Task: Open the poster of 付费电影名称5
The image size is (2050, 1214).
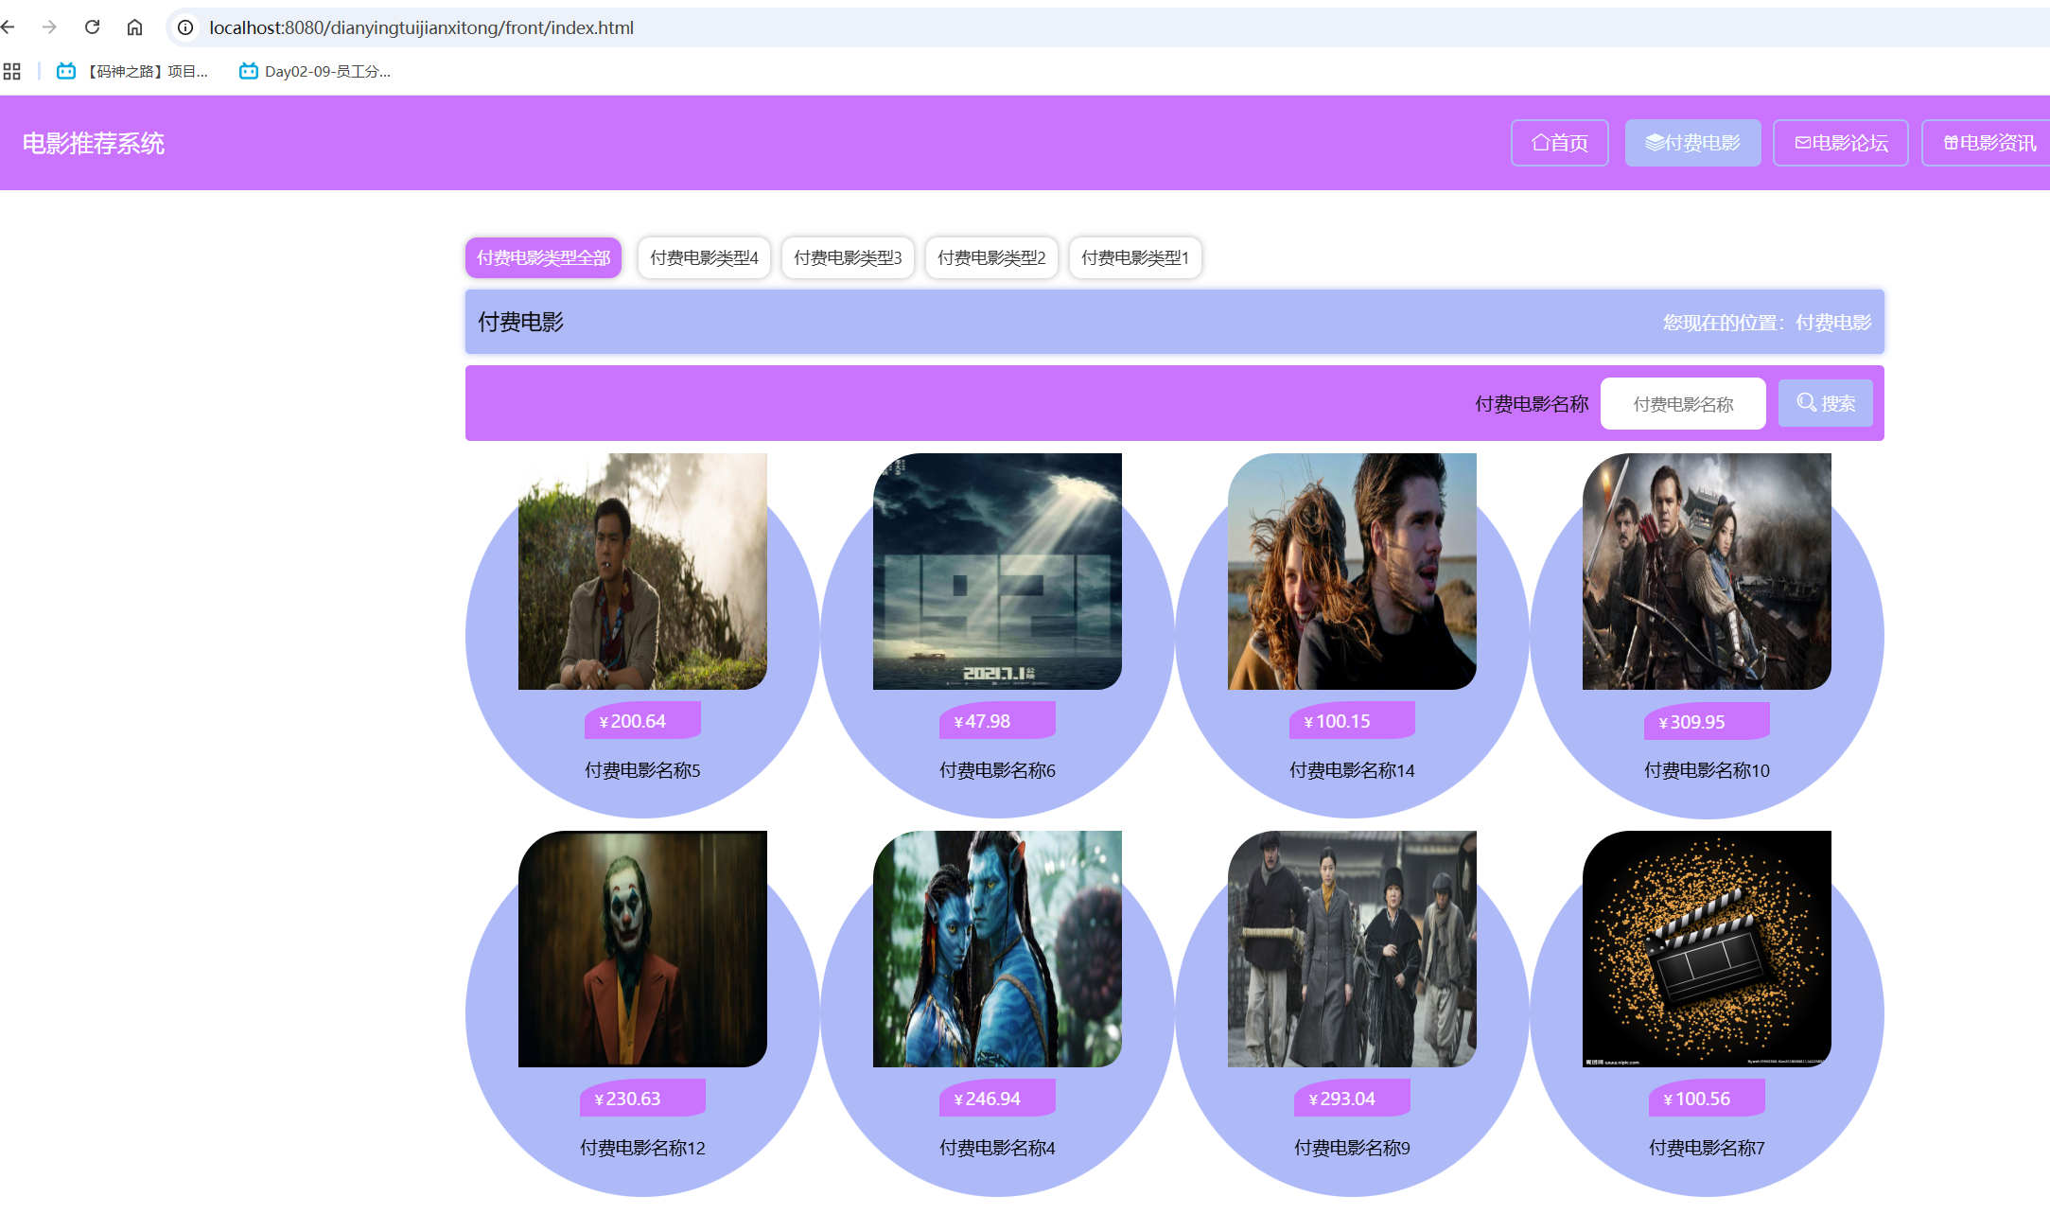Action: click(642, 572)
